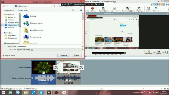Click the Save button in the dialog
The height and width of the screenshot is (95, 169).
(63, 55)
